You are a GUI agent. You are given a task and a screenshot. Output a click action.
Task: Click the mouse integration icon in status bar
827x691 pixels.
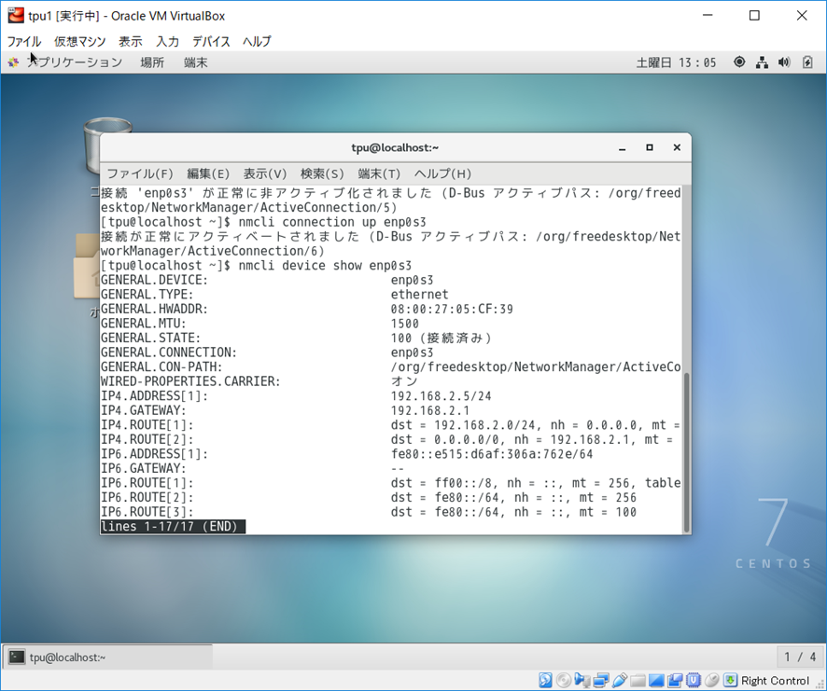pos(712,681)
